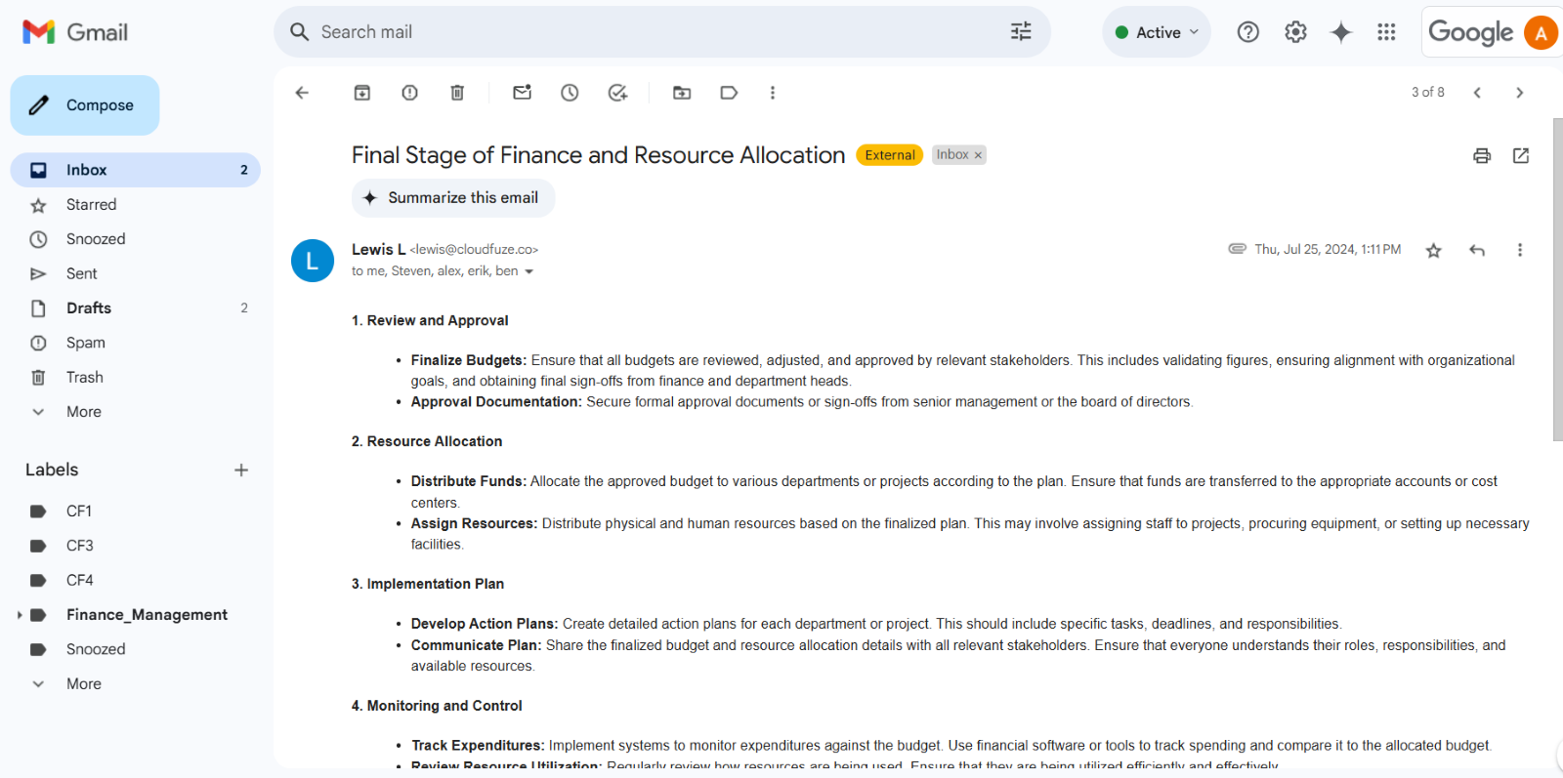Click Summarize this email

click(x=453, y=198)
